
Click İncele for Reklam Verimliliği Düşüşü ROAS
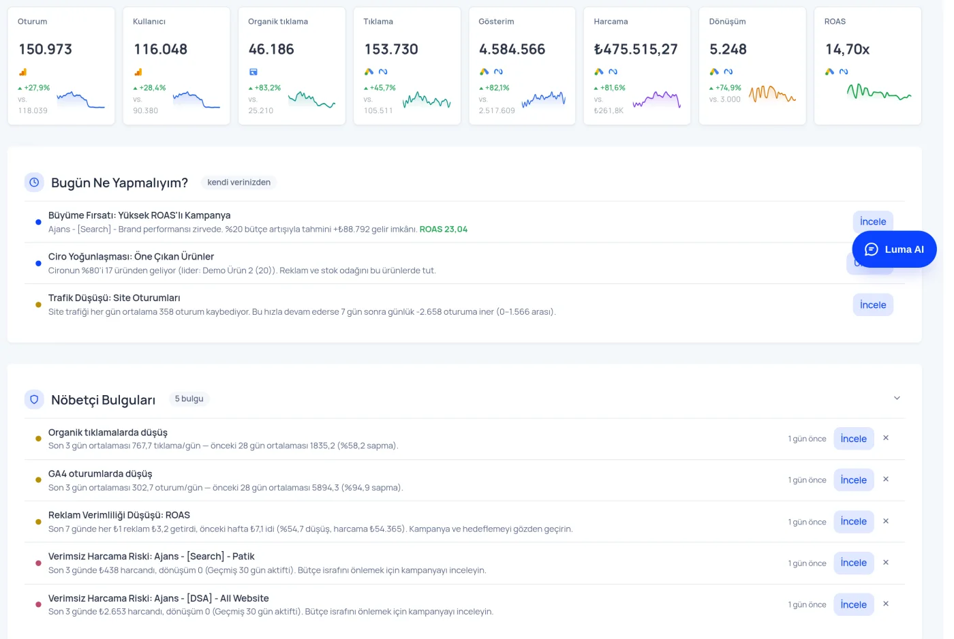click(x=854, y=522)
